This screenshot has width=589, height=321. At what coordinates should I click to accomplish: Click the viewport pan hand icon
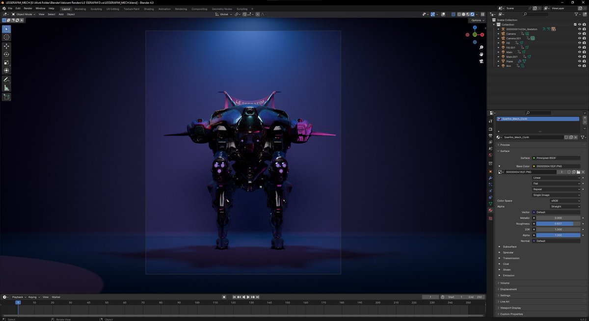[482, 54]
